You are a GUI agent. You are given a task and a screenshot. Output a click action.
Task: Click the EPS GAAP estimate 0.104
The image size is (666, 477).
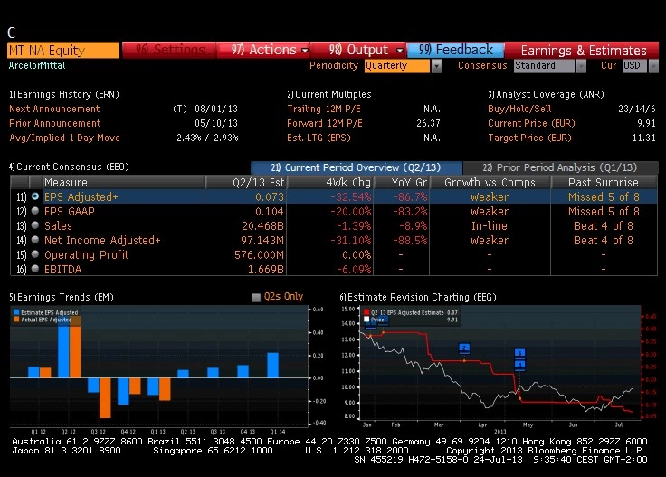pyautogui.click(x=270, y=211)
